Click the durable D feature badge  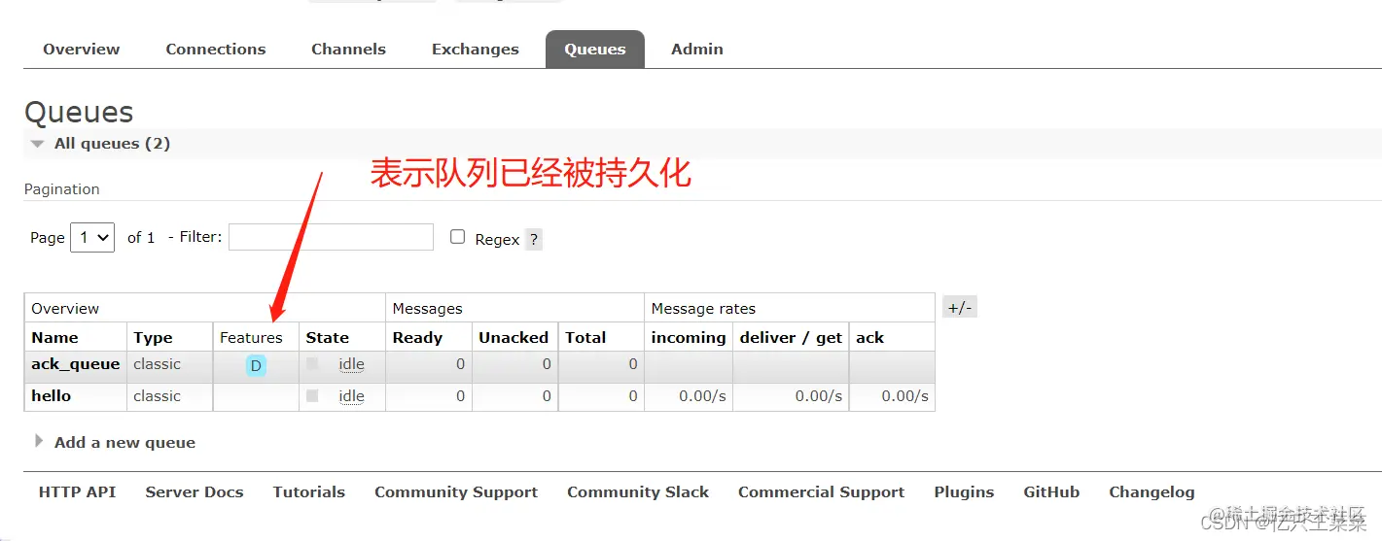point(256,366)
